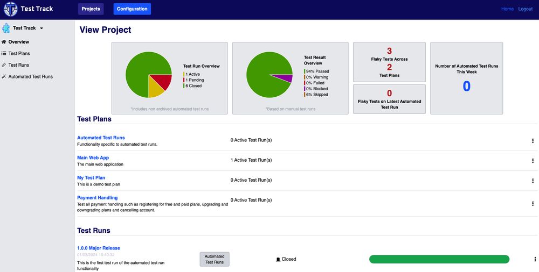Click the Automated Test Runs grey button
This screenshot has height=272, width=539.
[x=215, y=259]
